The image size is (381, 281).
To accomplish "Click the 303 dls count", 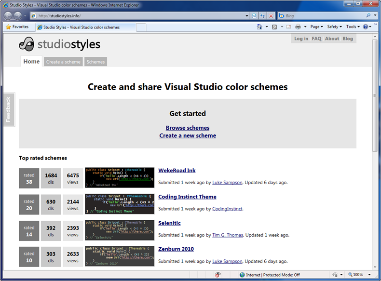I will pyautogui.click(x=51, y=257).
